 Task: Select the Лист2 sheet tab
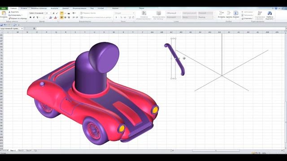click(21, 151)
